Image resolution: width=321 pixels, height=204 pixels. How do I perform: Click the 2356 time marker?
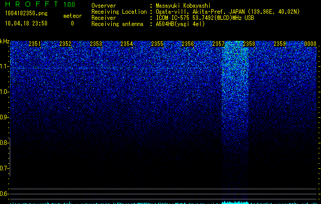pyautogui.click(x=188, y=44)
